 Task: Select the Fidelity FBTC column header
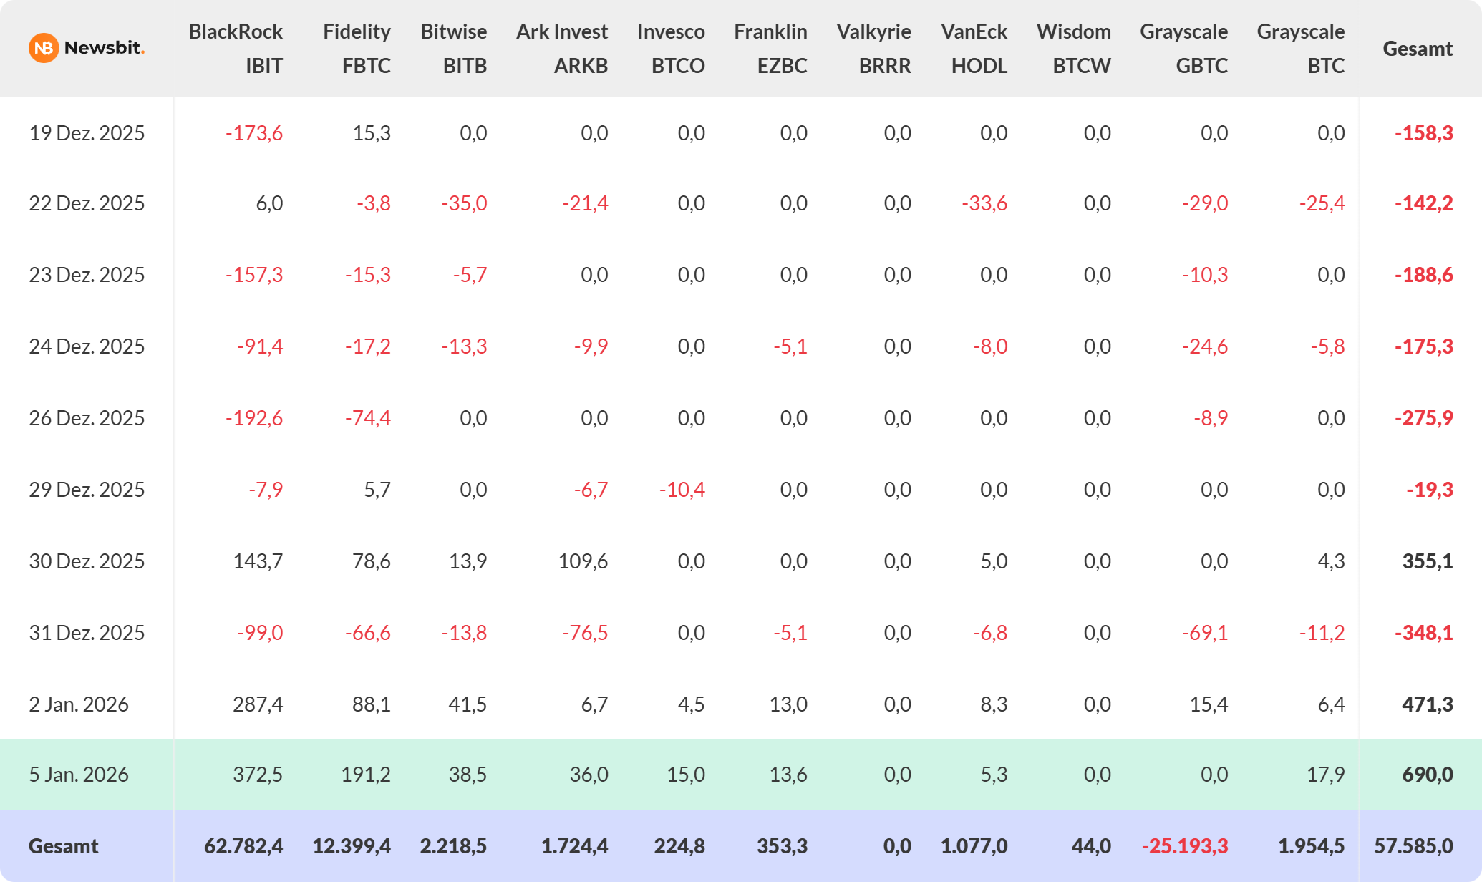[x=357, y=49]
